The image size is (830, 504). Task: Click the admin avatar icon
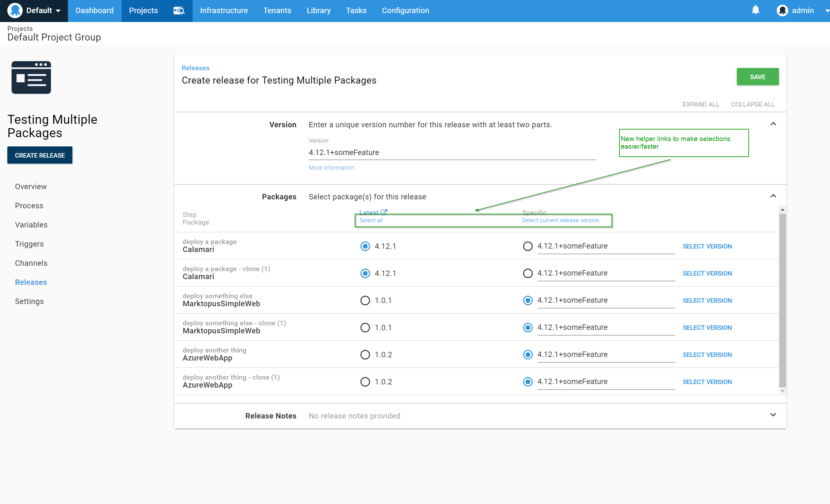pos(783,11)
